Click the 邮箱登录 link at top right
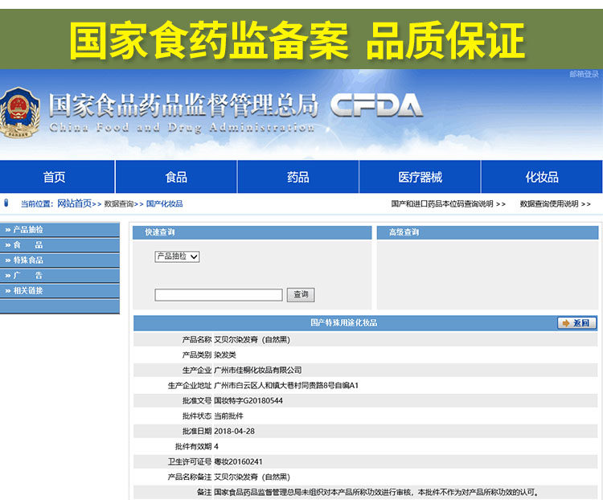This screenshot has width=603, height=500. pos(584,74)
